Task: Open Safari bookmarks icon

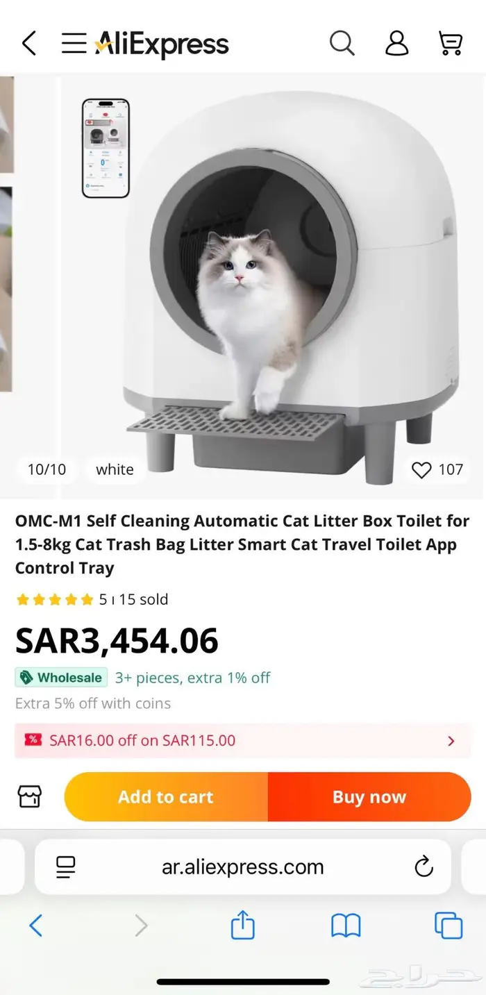Action: pyautogui.click(x=346, y=926)
